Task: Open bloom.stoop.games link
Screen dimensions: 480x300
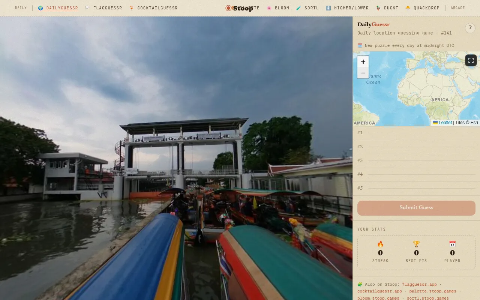Action: coord(378,298)
